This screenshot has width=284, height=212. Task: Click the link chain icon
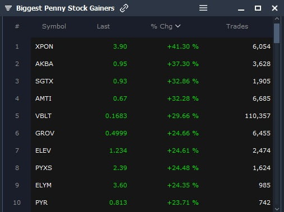(124, 8)
